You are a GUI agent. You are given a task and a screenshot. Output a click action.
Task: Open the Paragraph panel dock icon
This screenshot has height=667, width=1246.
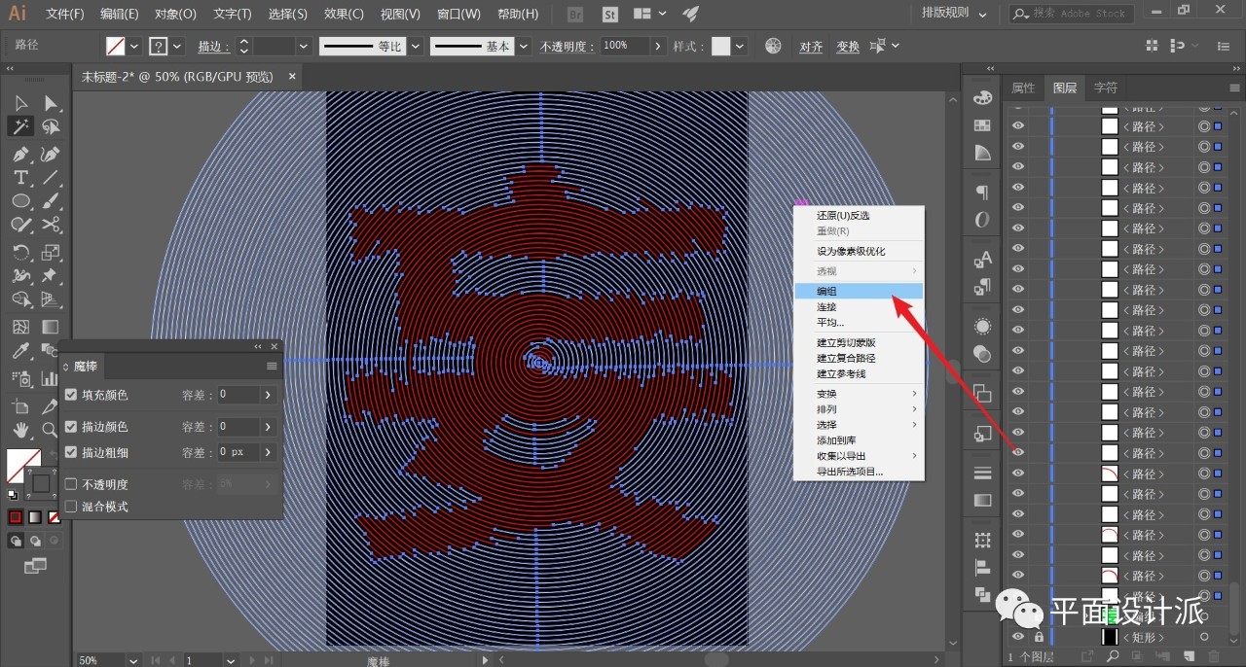coord(982,193)
